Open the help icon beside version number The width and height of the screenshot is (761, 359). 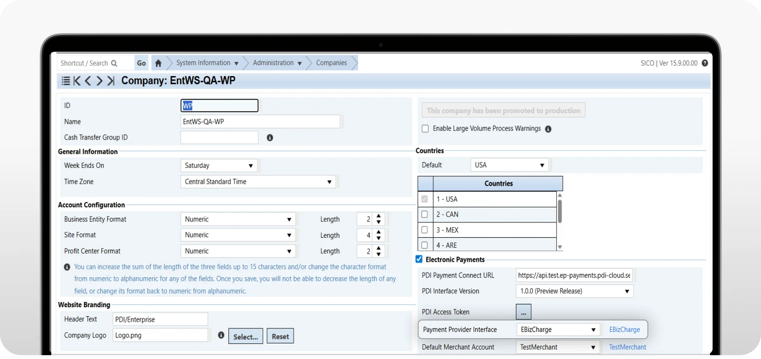tap(705, 63)
